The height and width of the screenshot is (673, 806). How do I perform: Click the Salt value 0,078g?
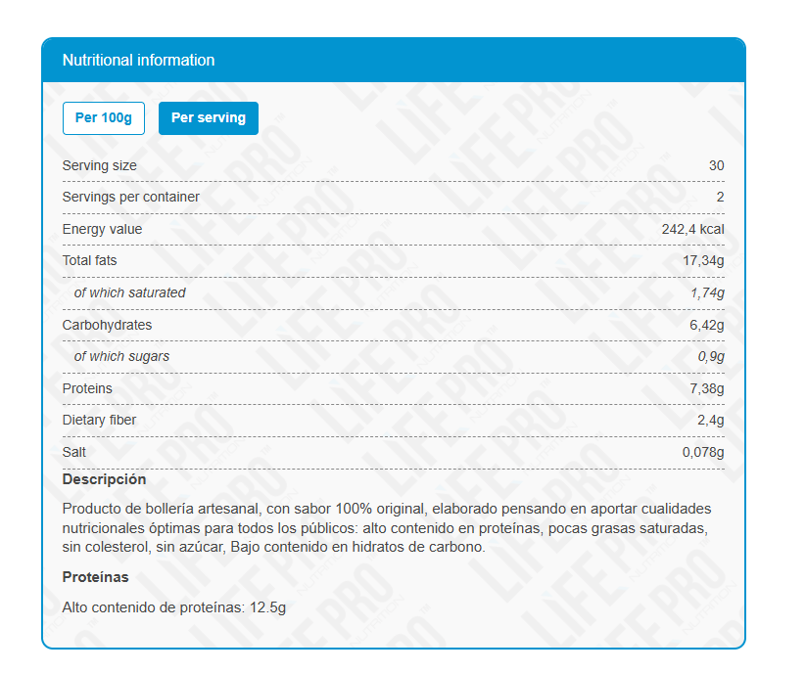(x=703, y=452)
